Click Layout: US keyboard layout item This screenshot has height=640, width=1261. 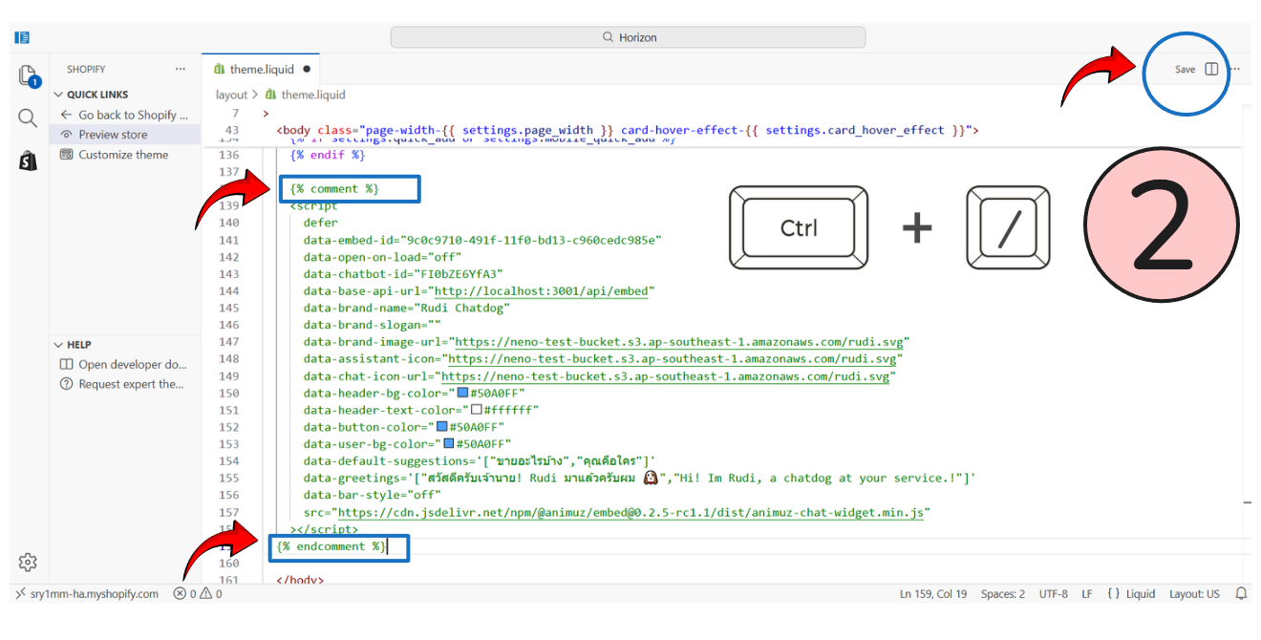[1194, 594]
